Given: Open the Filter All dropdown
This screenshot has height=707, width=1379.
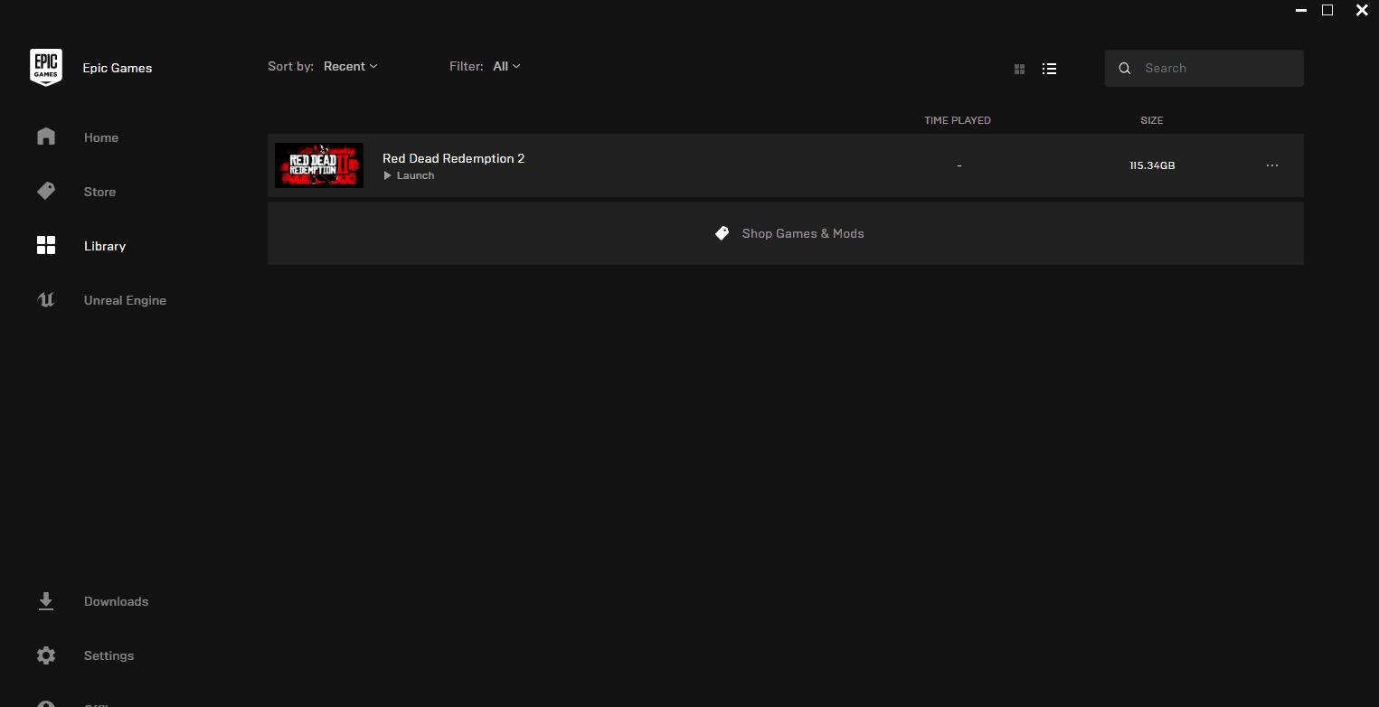Looking at the screenshot, I should coord(506,66).
